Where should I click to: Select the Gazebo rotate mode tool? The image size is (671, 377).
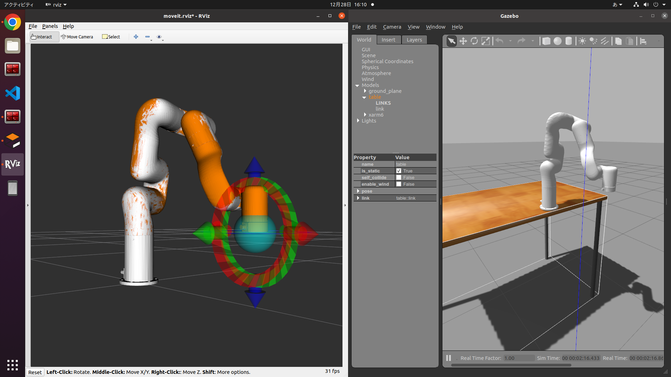click(474, 41)
